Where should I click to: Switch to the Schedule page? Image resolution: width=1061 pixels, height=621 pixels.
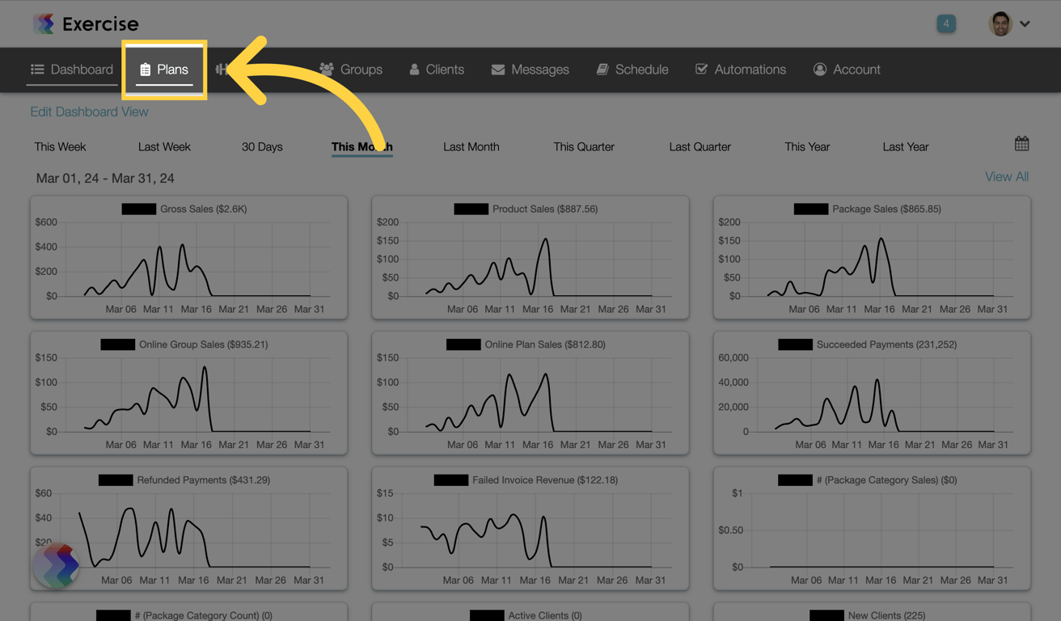(632, 70)
